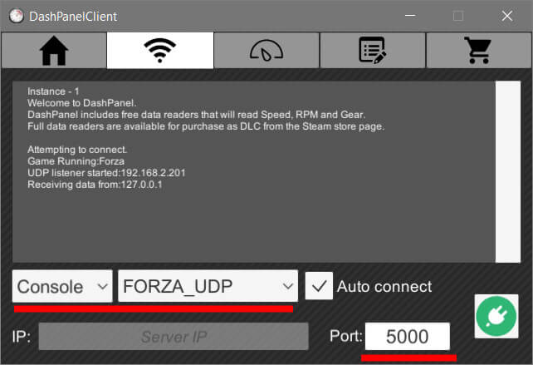This screenshot has width=533, height=365.
Task: Click the log panel vertical scrollbar
Action: [x=508, y=172]
